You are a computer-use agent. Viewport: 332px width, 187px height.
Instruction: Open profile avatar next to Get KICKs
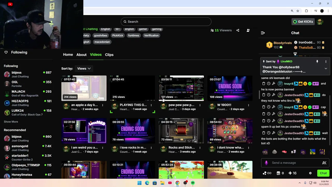[320, 22]
